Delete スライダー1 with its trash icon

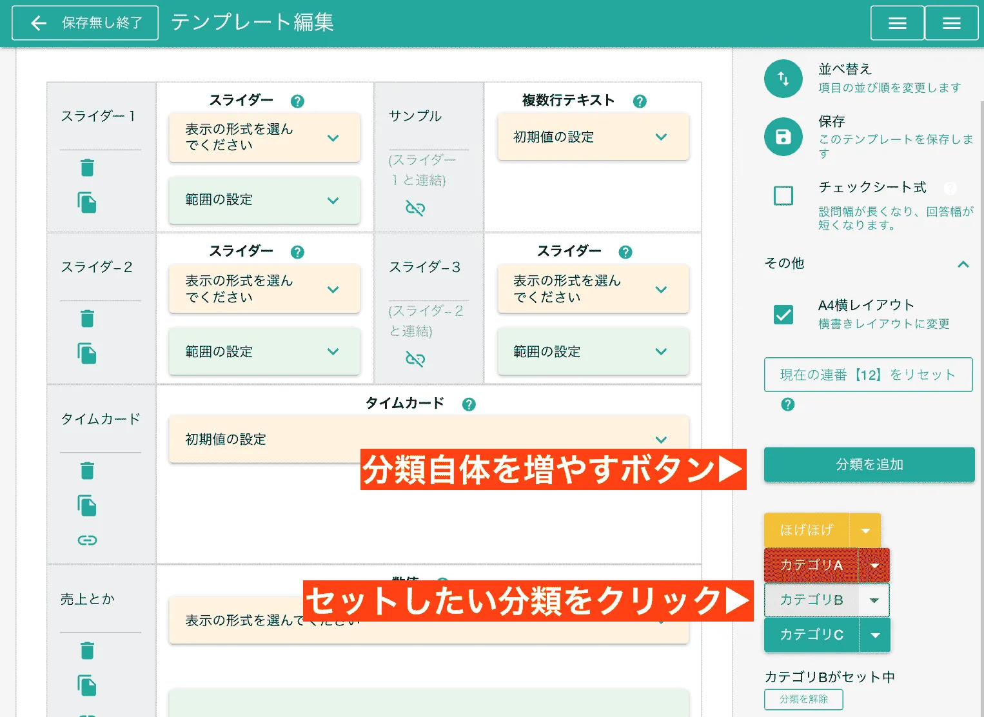coord(88,167)
